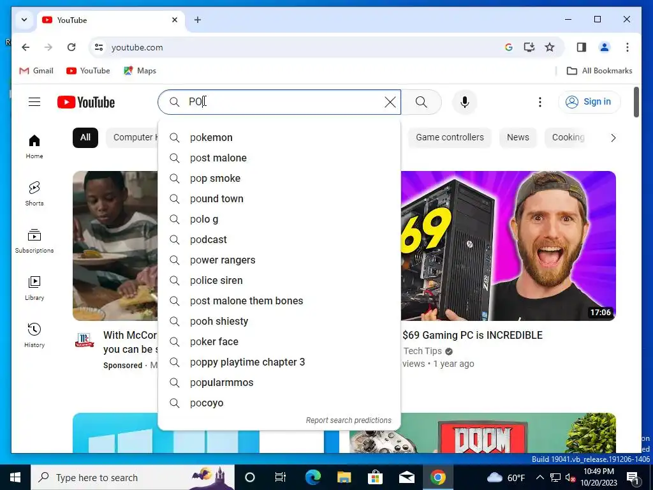Open Chrome's three-dot menu
The image size is (653, 490).
tap(627, 47)
